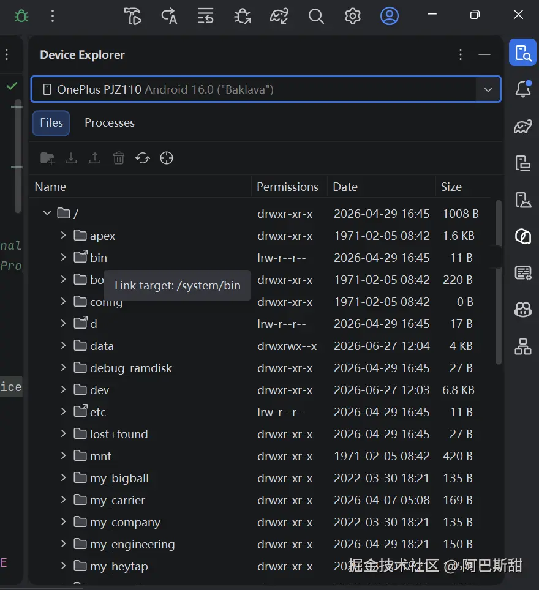539x590 pixels.
Task: Click the file tree vertical scrollbar
Action: (x=499, y=282)
